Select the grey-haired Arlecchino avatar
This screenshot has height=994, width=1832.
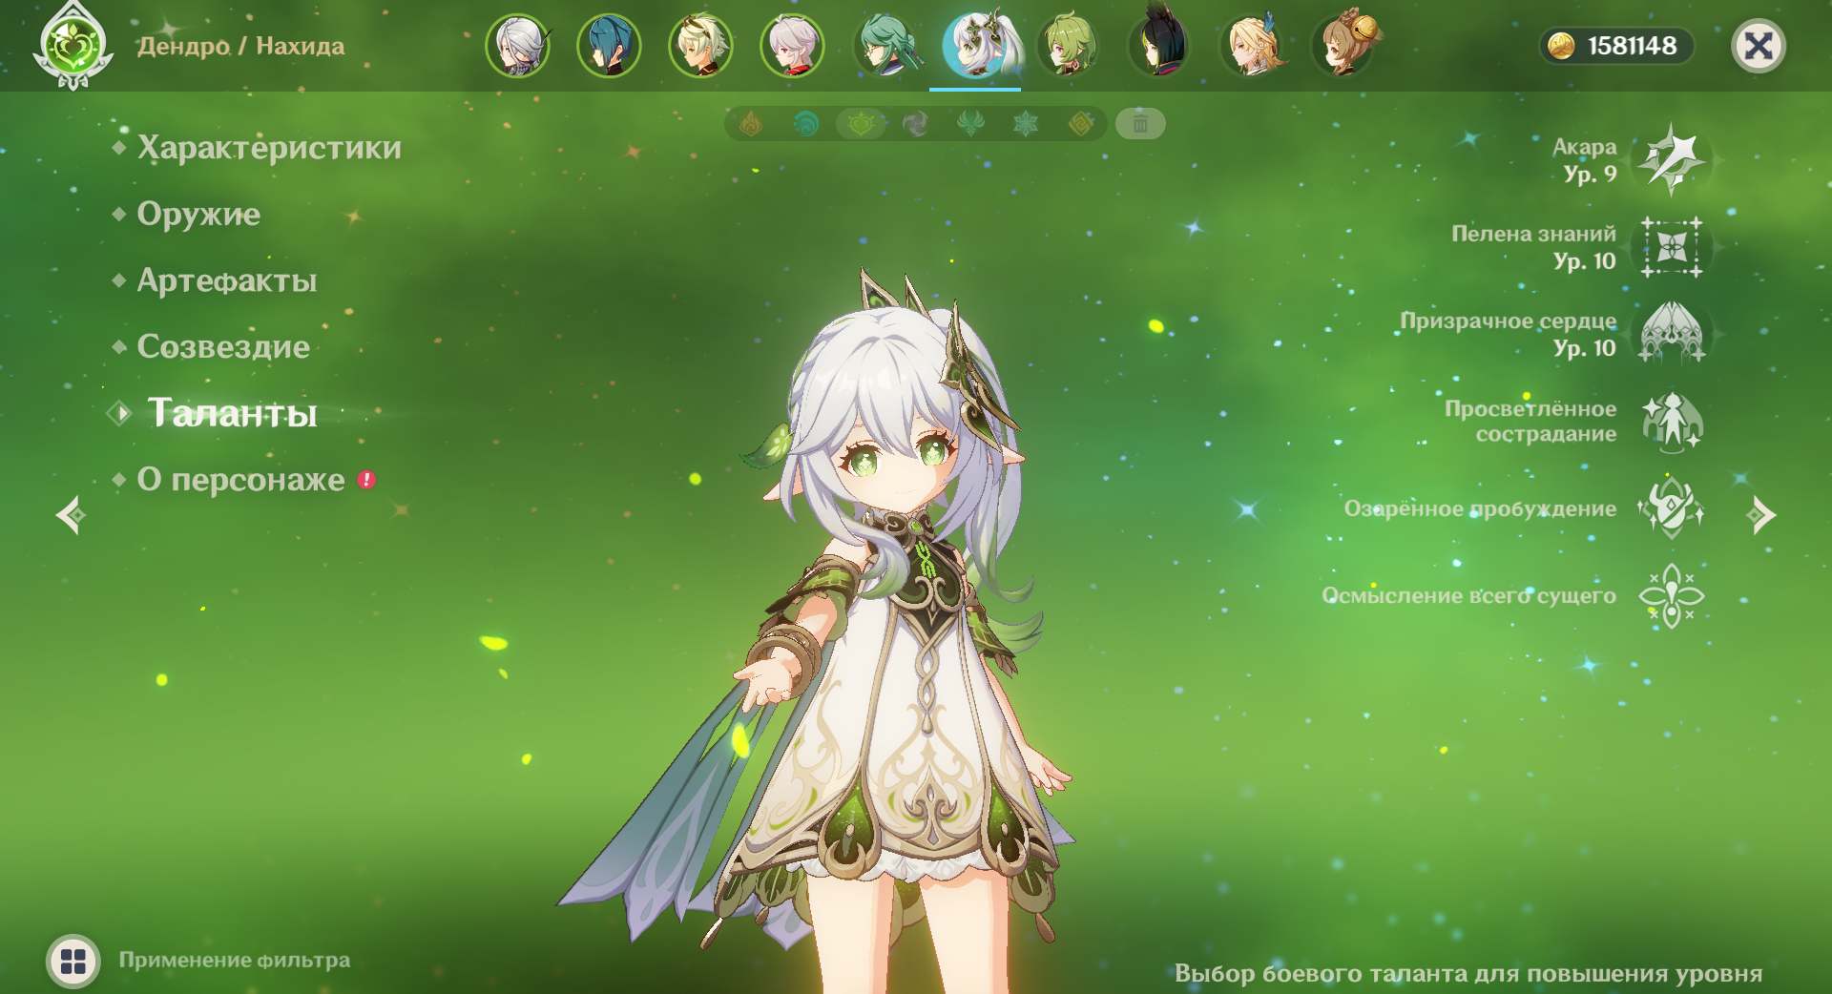coord(517,45)
